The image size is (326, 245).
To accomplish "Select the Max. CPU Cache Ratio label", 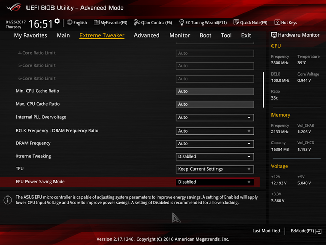I will (x=38, y=104).
